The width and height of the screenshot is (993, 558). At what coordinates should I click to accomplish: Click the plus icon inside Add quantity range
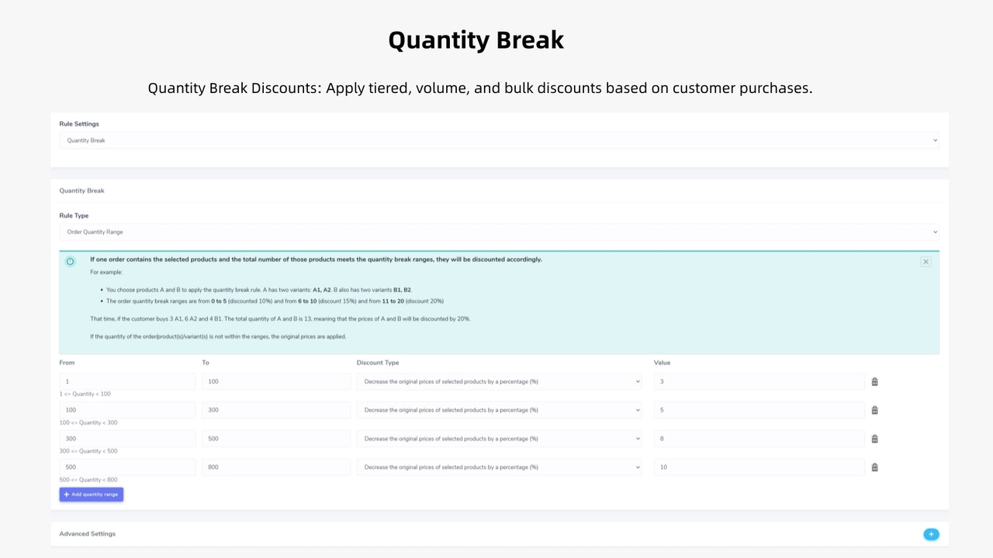click(x=68, y=494)
